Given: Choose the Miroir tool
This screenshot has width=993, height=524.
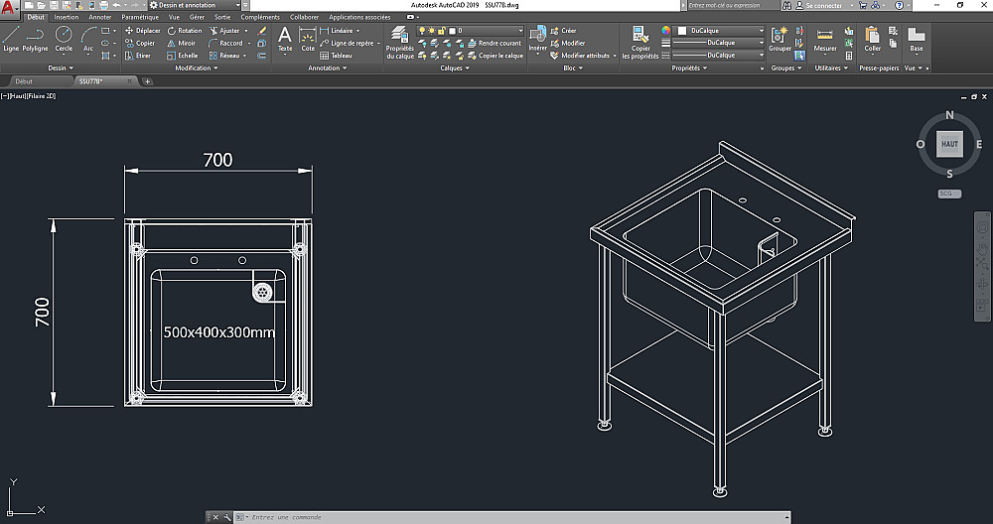Looking at the screenshot, I should pos(182,44).
